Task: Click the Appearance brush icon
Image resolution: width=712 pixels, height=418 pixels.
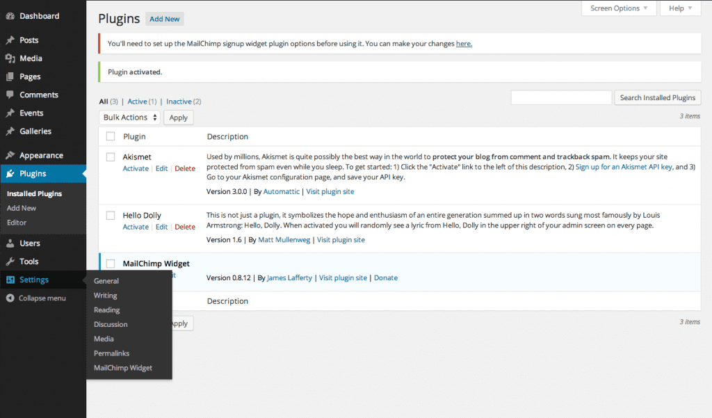Action: (x=10, y=154)
